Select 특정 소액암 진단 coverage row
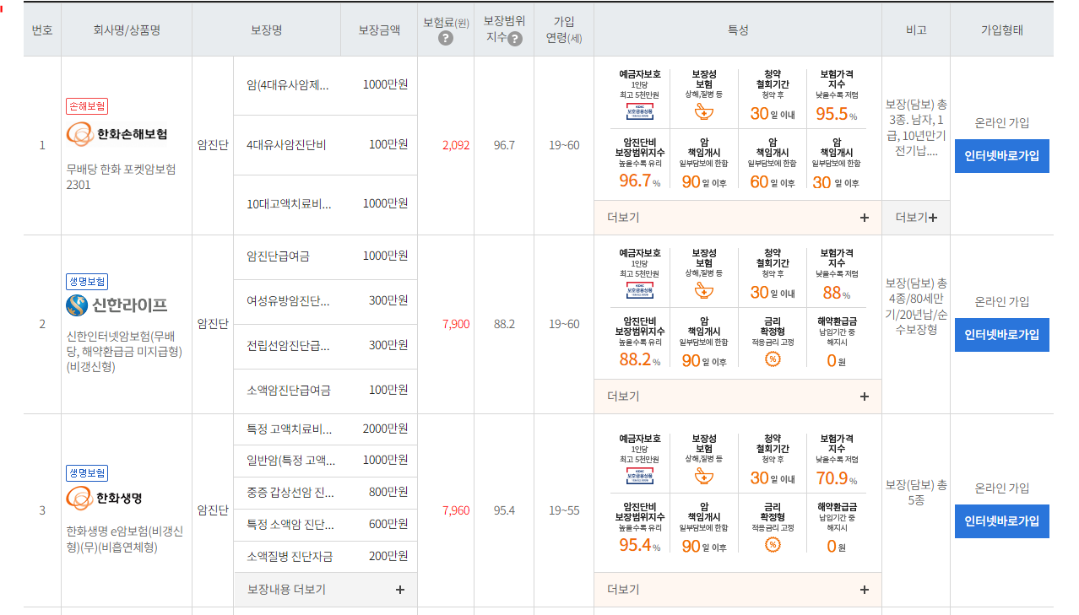The image size is (1079, 615). click(326, 524)
